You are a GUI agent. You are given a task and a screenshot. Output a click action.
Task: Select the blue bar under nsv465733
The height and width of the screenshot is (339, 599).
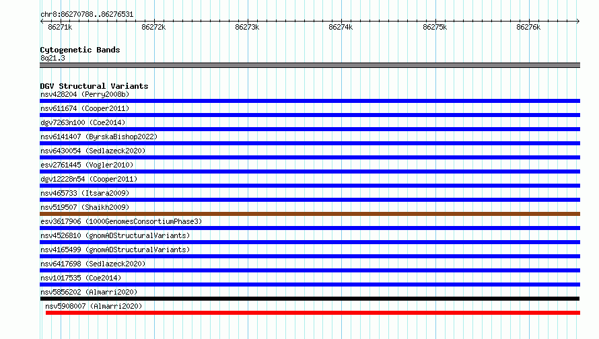coord(310,200)
